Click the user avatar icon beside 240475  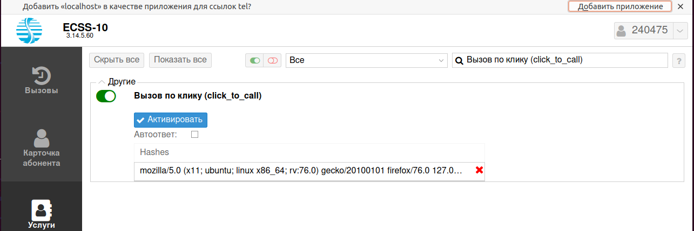tap(622, 31)
